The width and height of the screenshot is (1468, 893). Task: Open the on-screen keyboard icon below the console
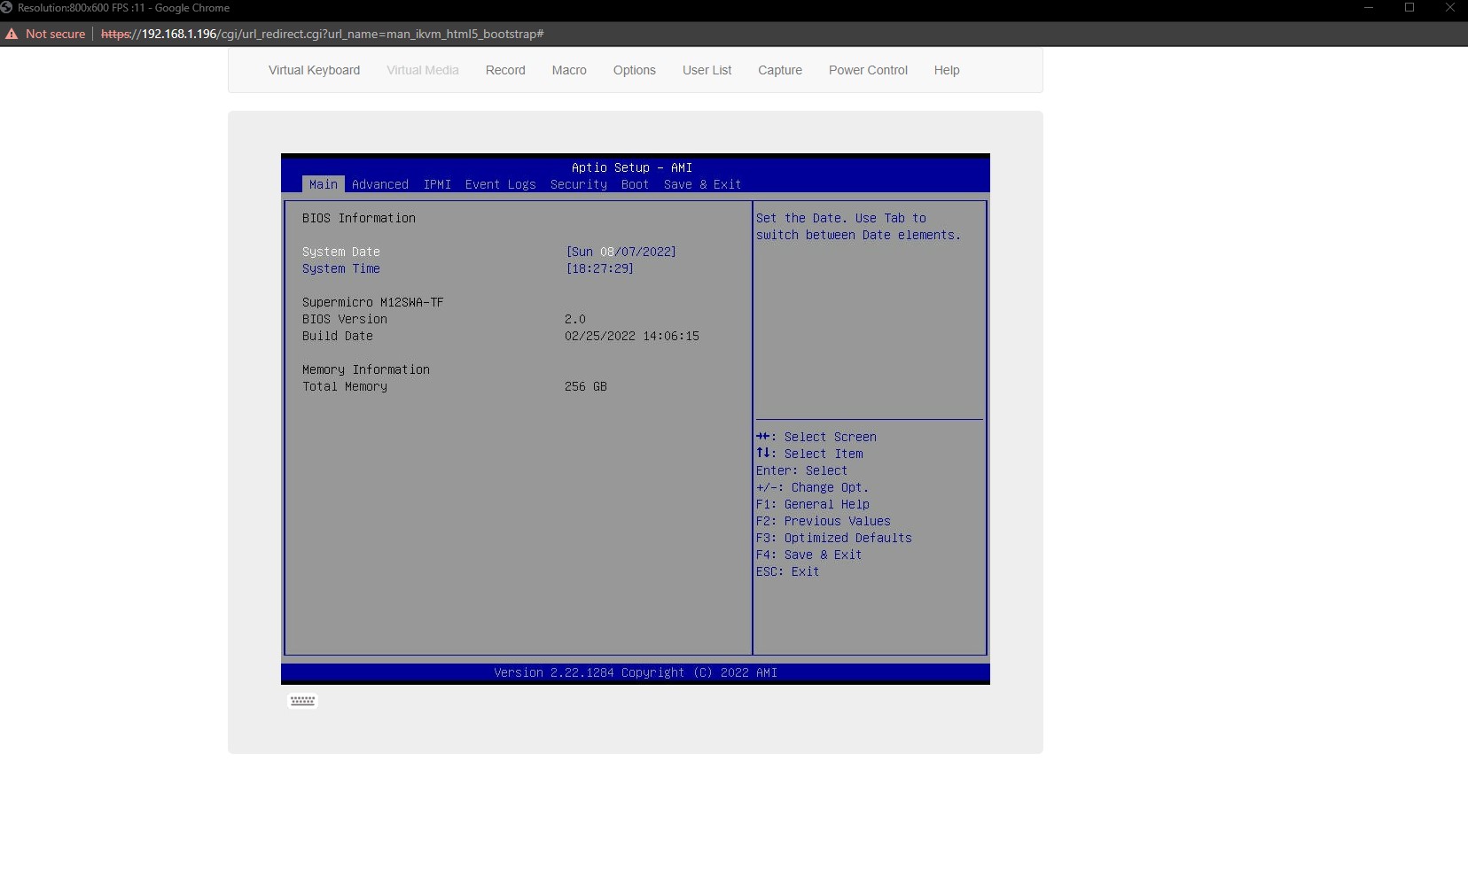pyautogui.click(x=302, y=701)
